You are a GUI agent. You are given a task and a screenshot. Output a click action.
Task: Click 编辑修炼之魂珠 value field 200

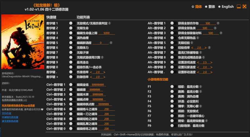point(107,129)
